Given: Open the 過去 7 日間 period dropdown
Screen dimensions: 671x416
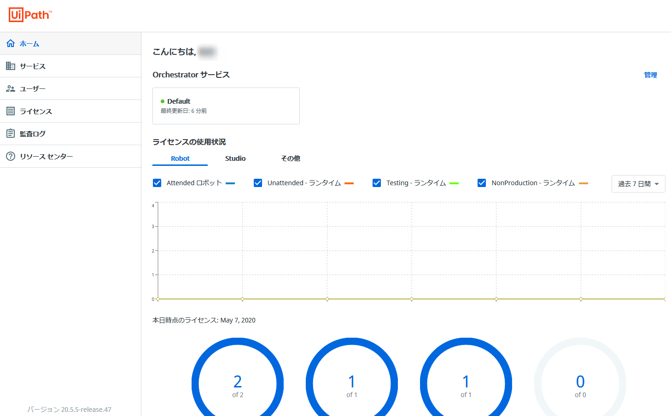Looking at the screenshot, I should pos(638,184).
